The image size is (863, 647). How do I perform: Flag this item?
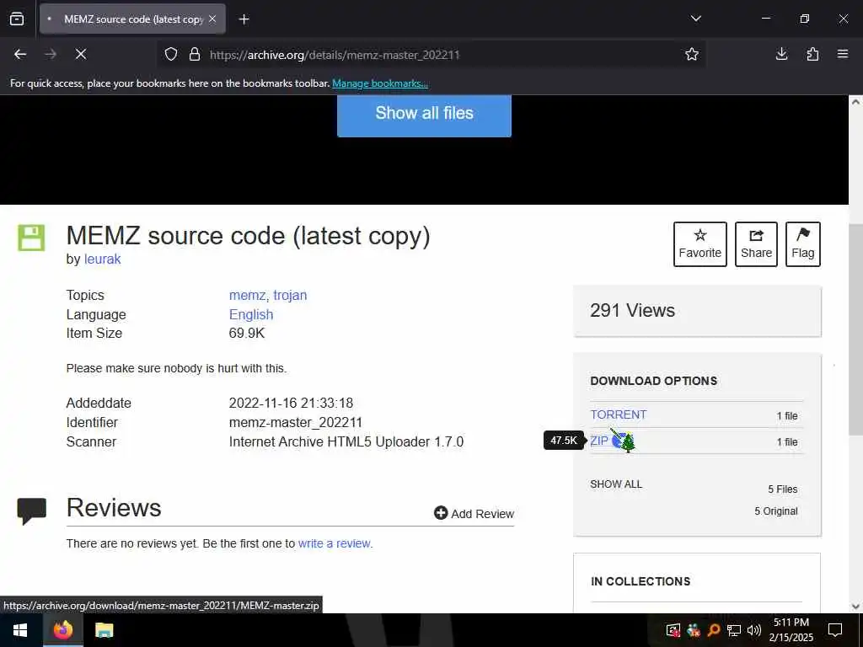(x=803, y=244)
